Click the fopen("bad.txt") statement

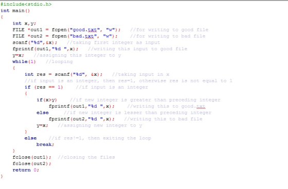coord(65,36)
